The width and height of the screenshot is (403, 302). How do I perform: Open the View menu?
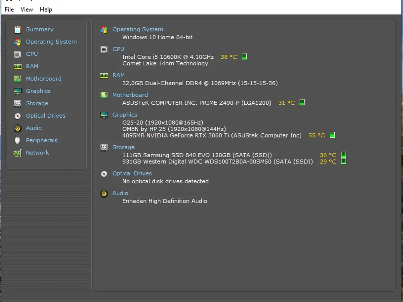point(27,9)
